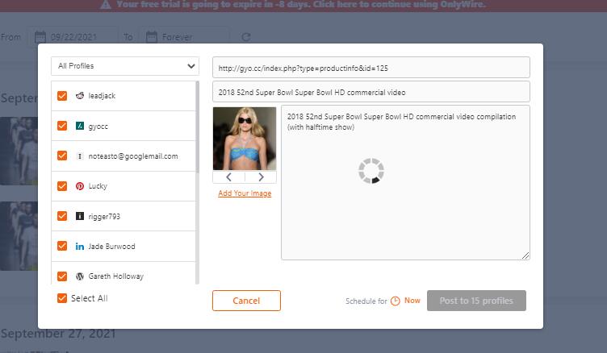Viewport: 607px width, 353px height.
Task: Click the clock icon next to Schedule for
Action: pos(396,301)
